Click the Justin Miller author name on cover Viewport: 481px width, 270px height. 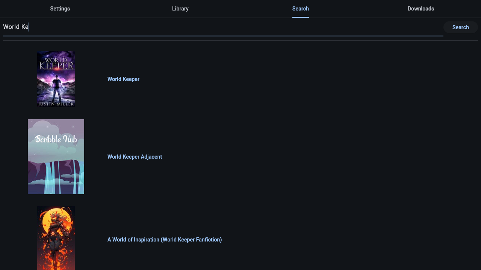point(56,104)
